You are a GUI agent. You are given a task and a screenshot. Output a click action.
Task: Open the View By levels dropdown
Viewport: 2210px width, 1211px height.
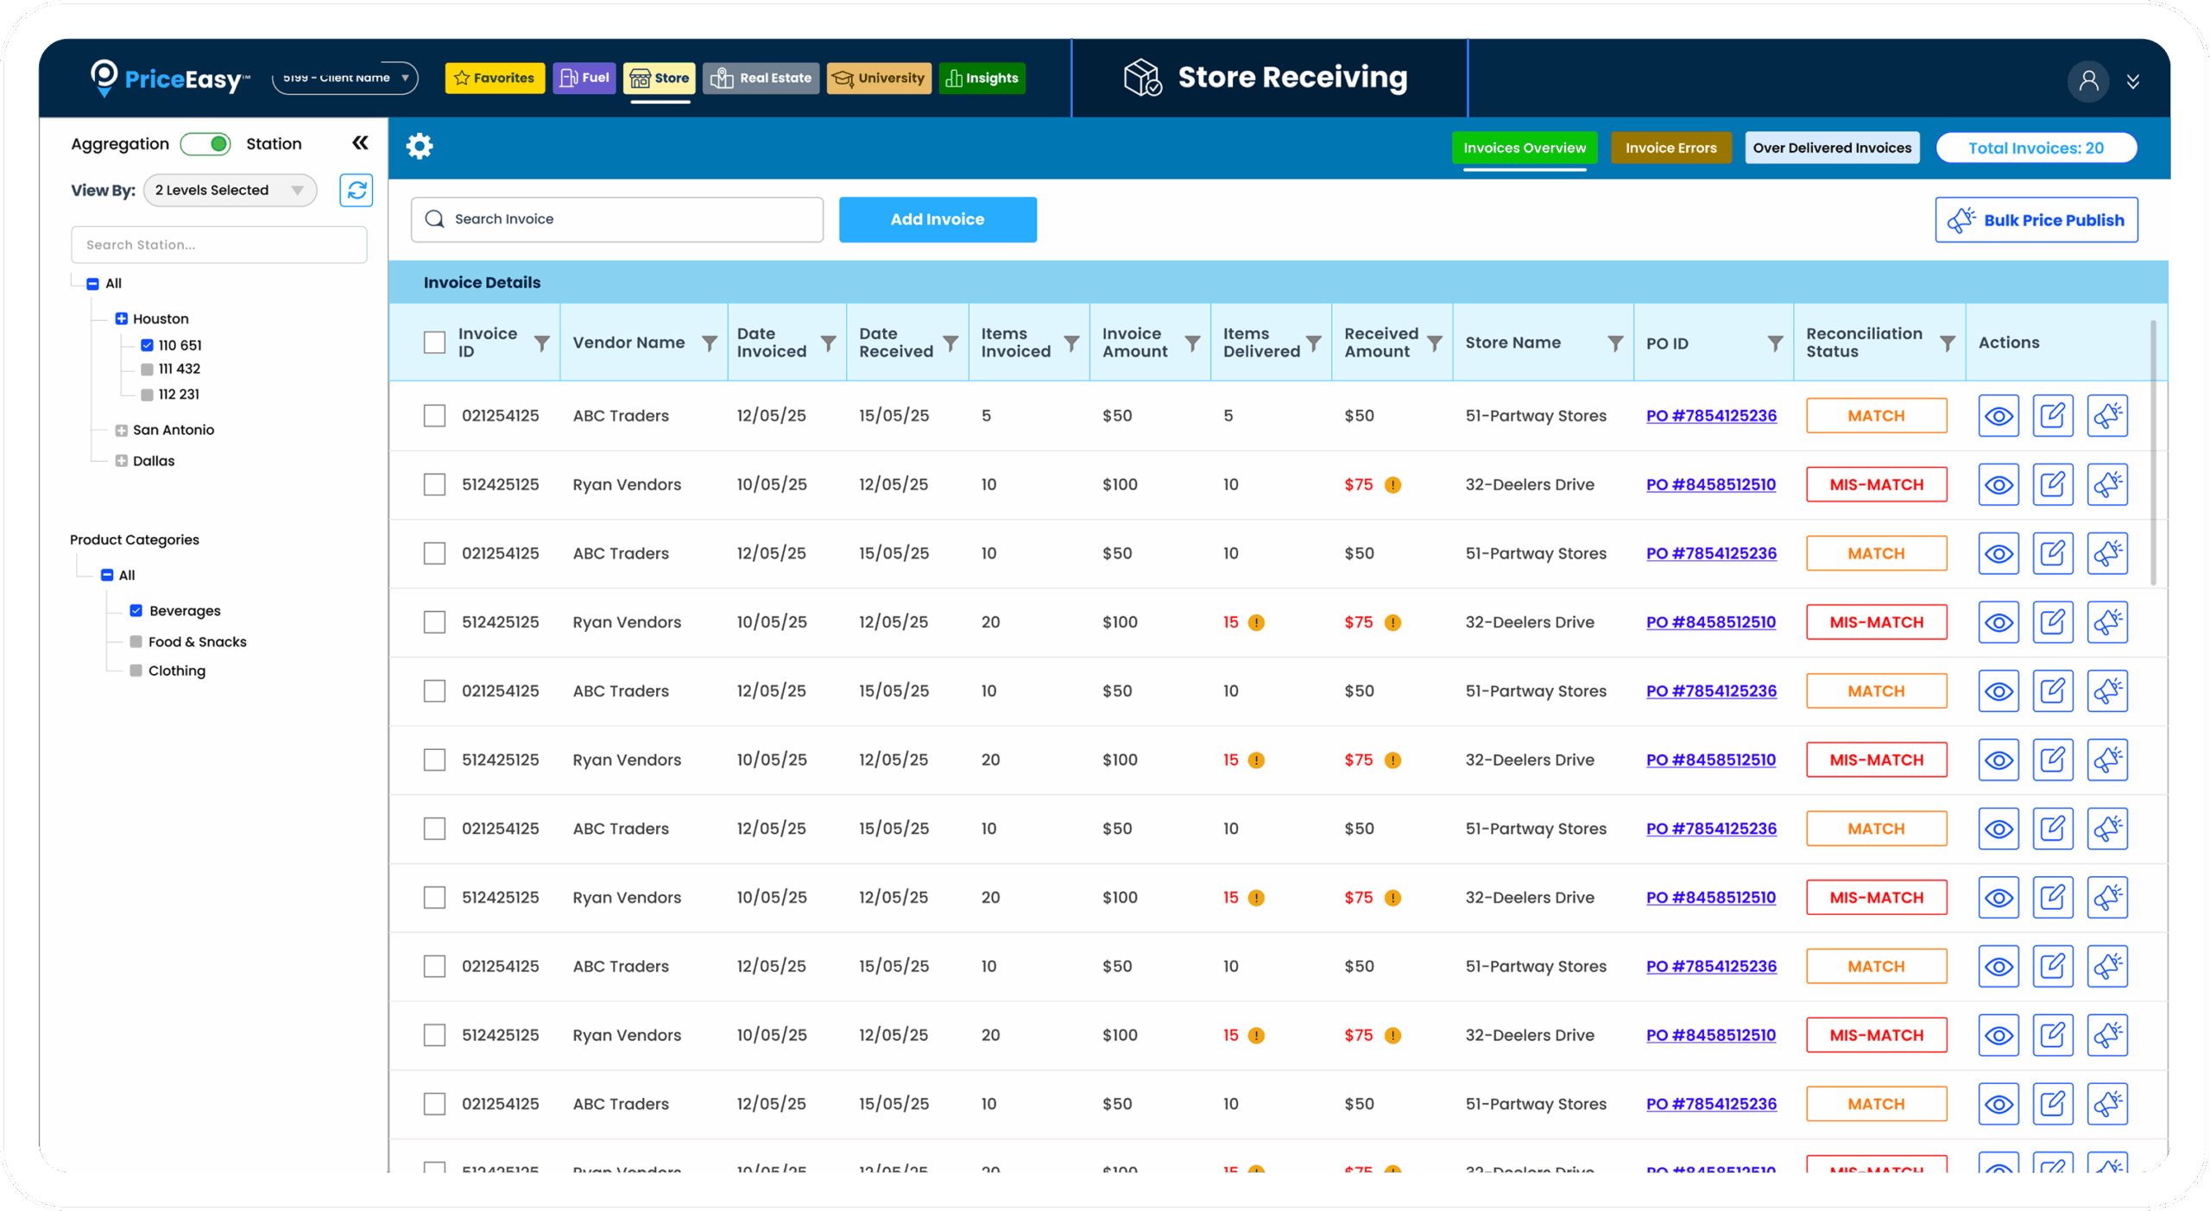coord(230,190)
